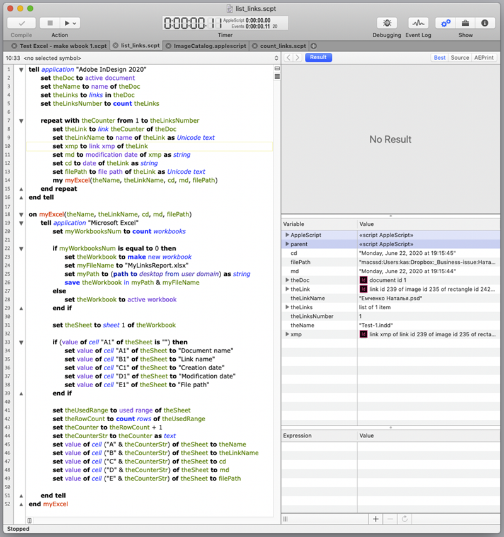Screen dimensions: 504x537
Task: Open Debugging mode with bug icon
Action: point(387,23)
